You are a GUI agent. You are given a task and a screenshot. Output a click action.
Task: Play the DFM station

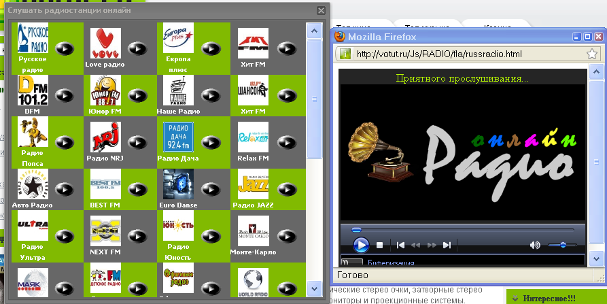pos(65,95)
